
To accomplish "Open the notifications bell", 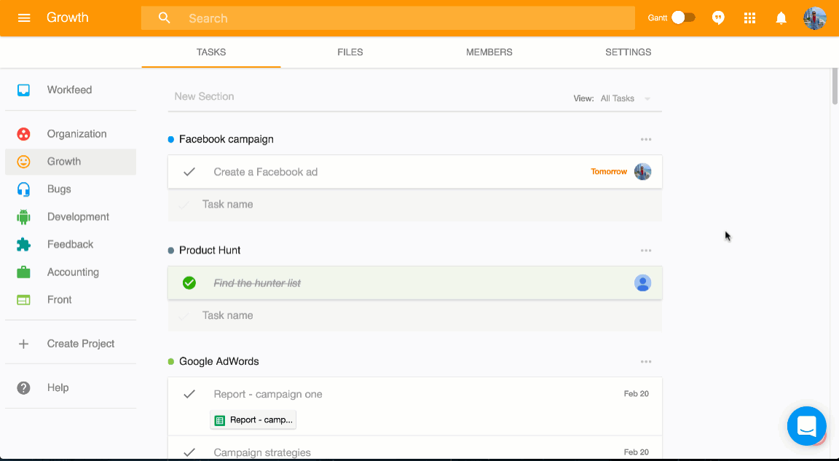I will tap(781, 18).
